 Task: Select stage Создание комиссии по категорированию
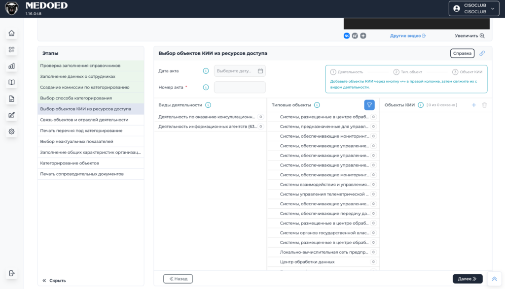click(x=91, y=87)
